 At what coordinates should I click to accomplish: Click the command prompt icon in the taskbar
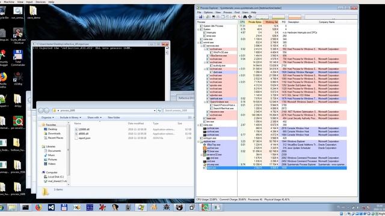(x=25, y=208)
